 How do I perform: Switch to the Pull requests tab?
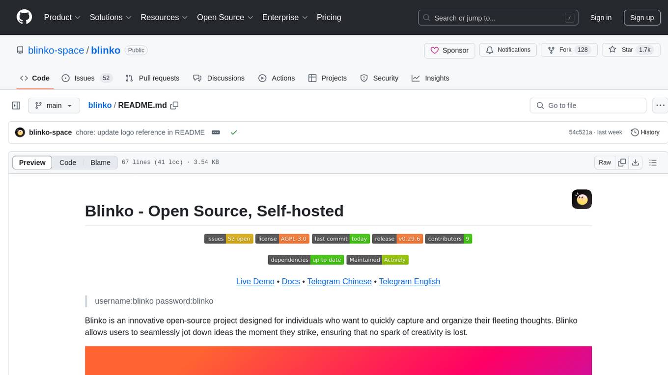[152, 78]
